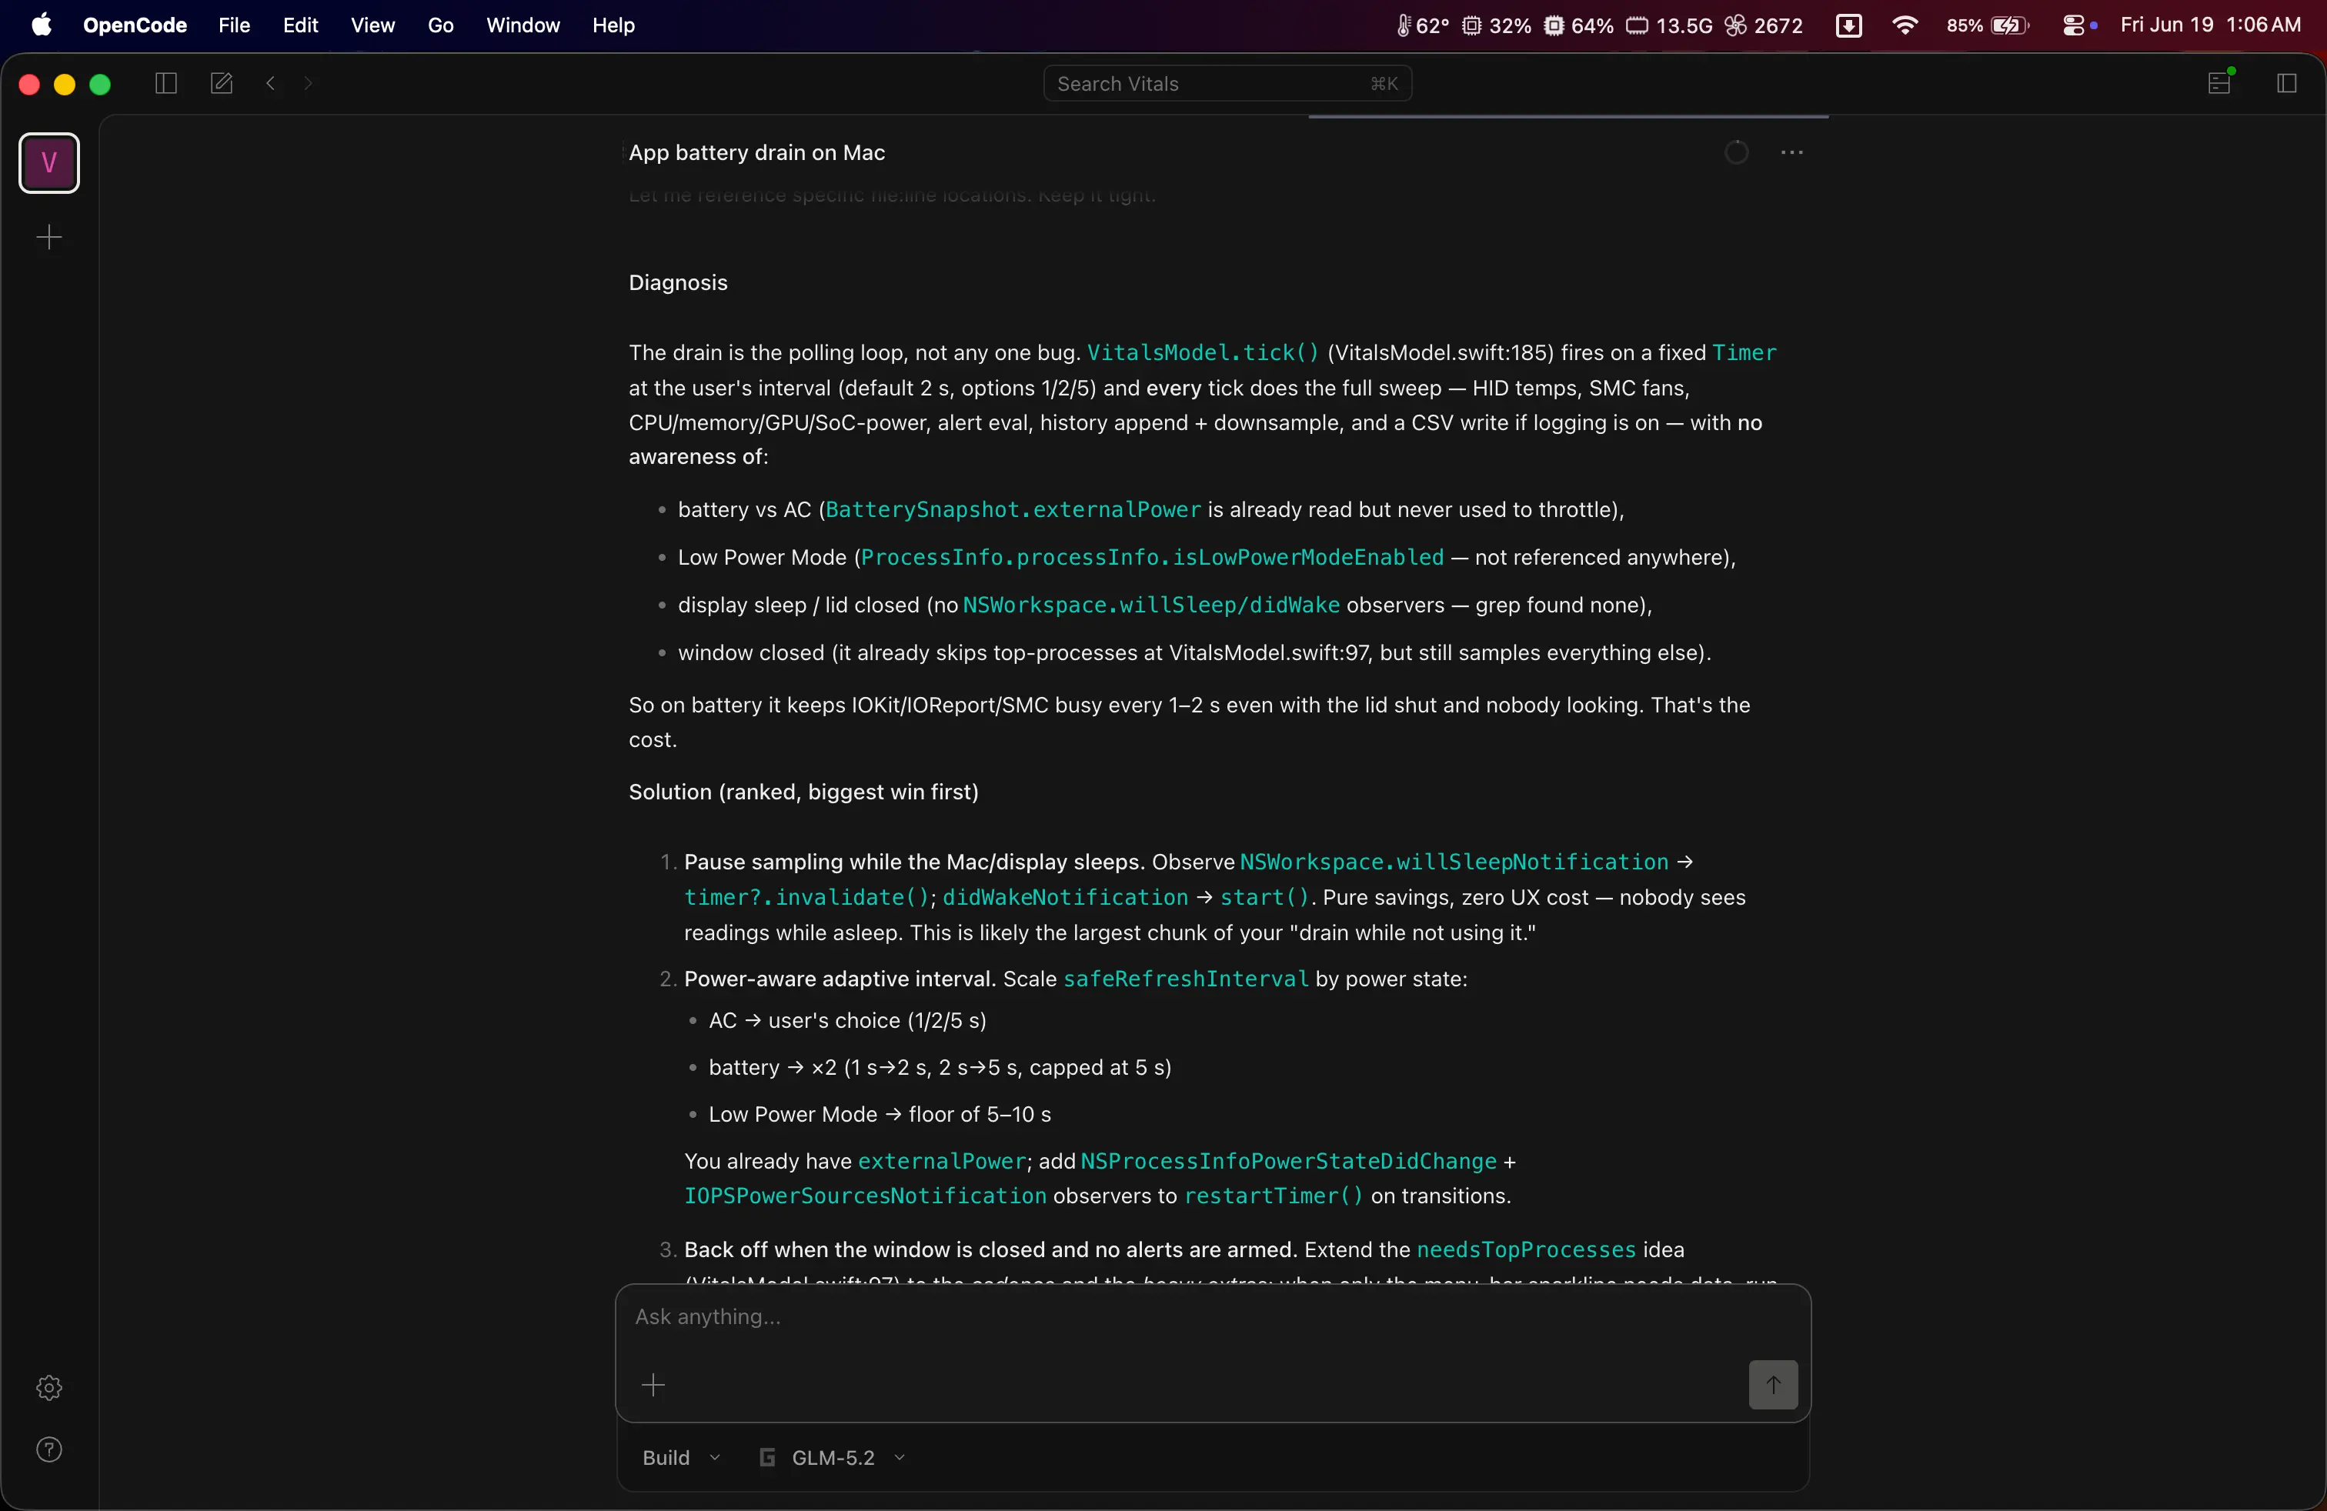
Task: Open settings gear in the sidebar
Action: pyautogui.click(x=49, y=1387)
